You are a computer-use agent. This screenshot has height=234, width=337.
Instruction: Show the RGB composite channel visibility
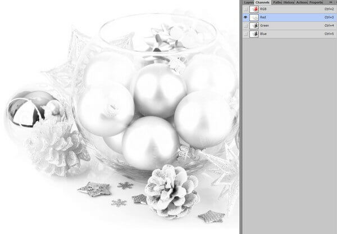pos(245,9)
